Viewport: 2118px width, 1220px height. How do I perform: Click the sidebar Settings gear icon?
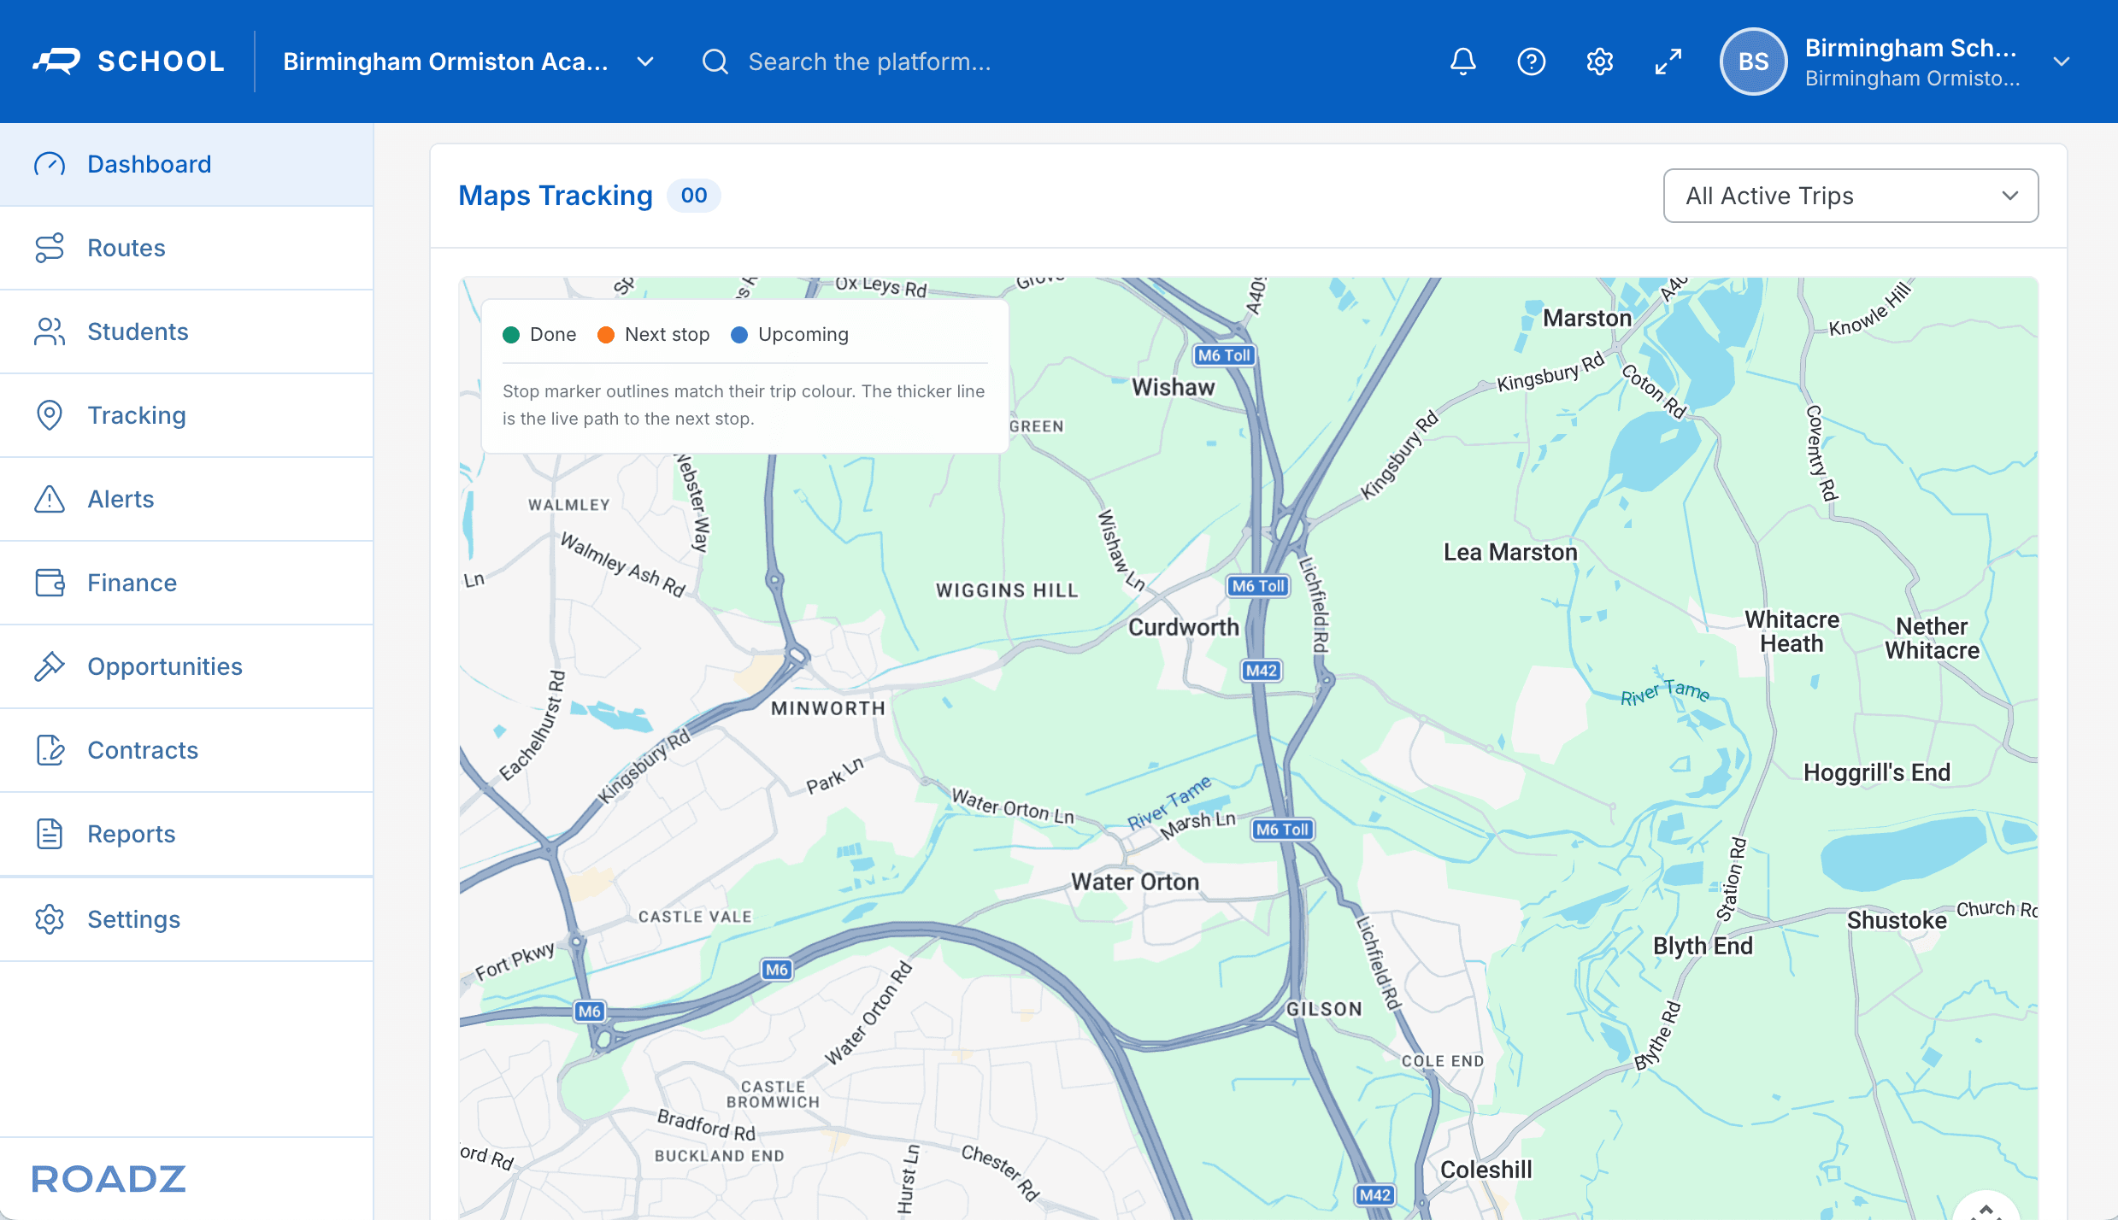(x=50, y=919)
